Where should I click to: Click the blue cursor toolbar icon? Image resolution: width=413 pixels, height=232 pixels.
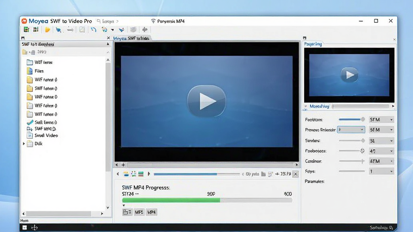click(58, 30)
